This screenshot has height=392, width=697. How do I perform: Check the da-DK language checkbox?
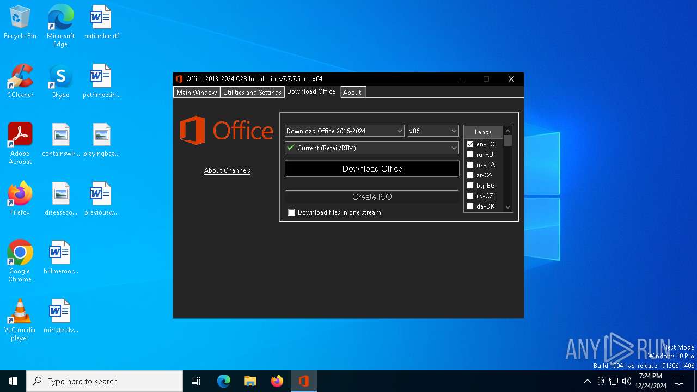(470, 206)
